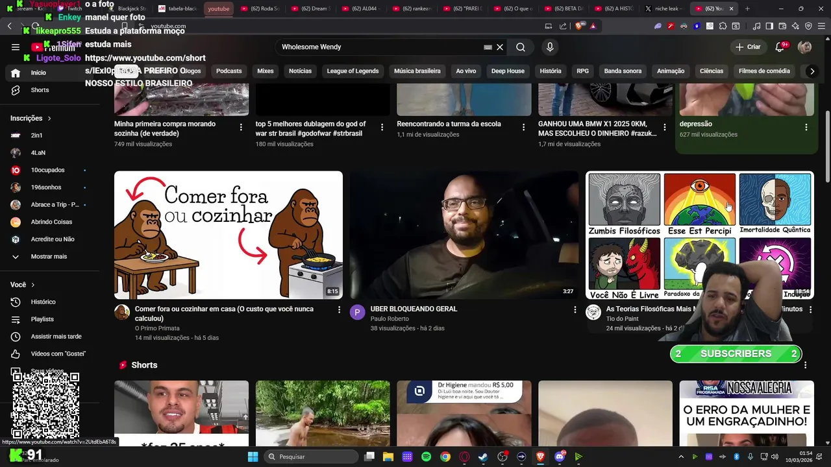
Task: Clear the search box with the X
Action: pyautogui.click(x=500, y=47)
